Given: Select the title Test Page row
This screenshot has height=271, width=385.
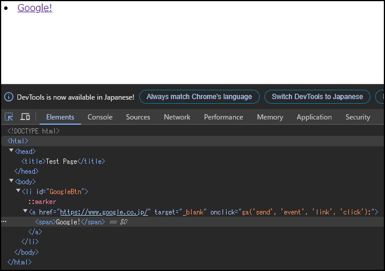Looking at the screenshot, I should click(x=63, y=161).
